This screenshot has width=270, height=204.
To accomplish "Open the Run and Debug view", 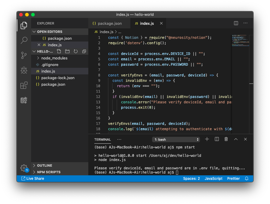I will click(x=24, y=70).
